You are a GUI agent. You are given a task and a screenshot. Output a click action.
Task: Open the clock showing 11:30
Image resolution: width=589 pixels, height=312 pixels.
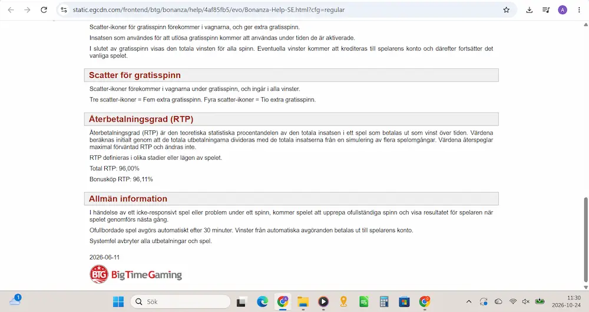click(x=567, y=301)
